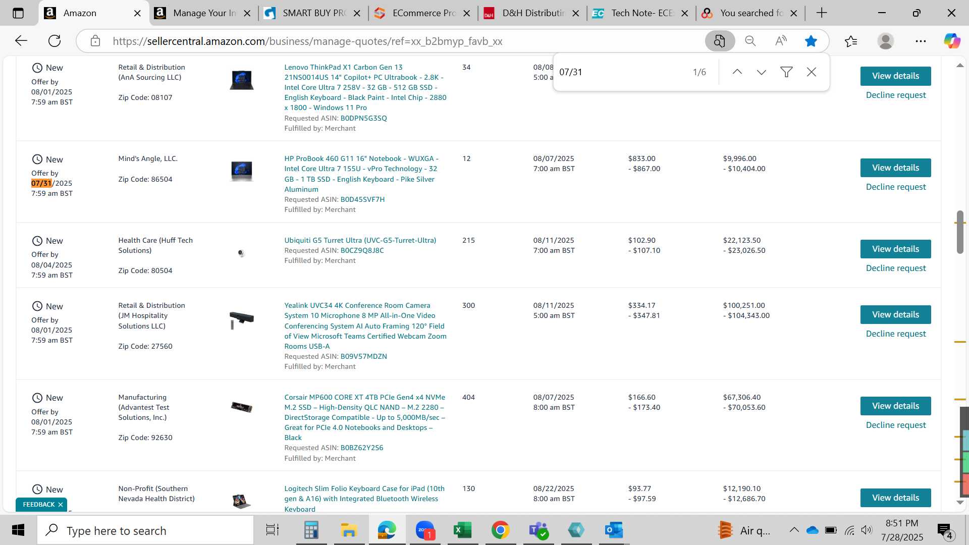
Task: Close the Manage Your Inventory tab
Action: 247,14
